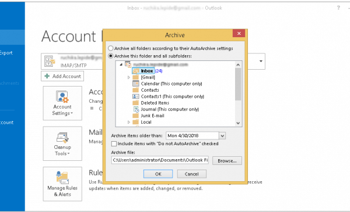The image size is (350, 212).
Task: Click the [Gmail] folder icon
Action: pyautogui.click(x=136, y=77)
